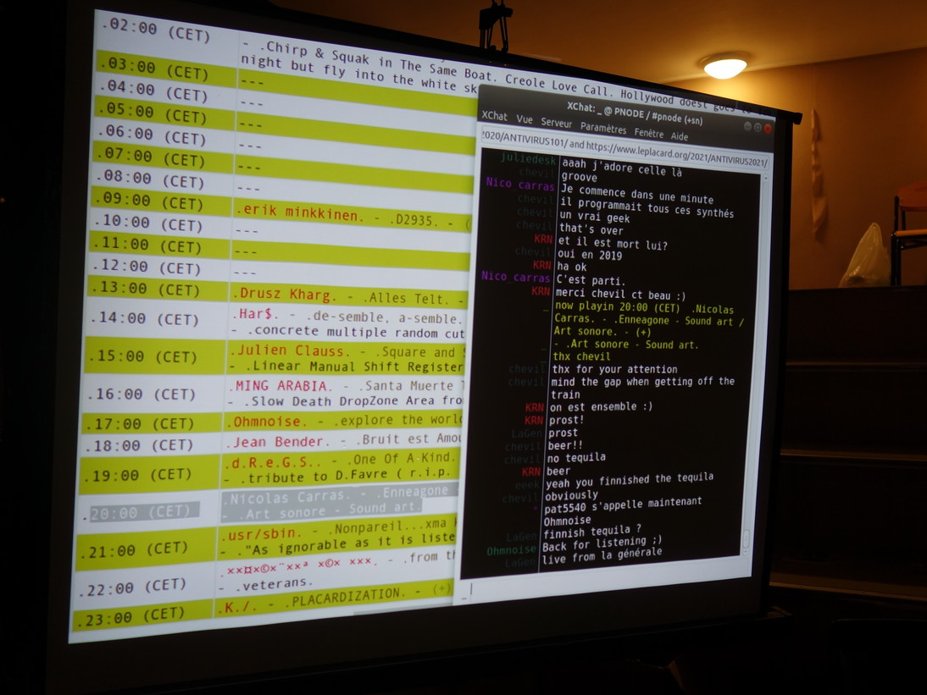
Task: Maximize the XChat window
Action: click(x=758, y=128)
